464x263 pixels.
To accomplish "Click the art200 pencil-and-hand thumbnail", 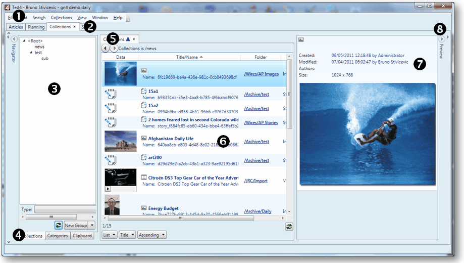I will pos(111,160).
